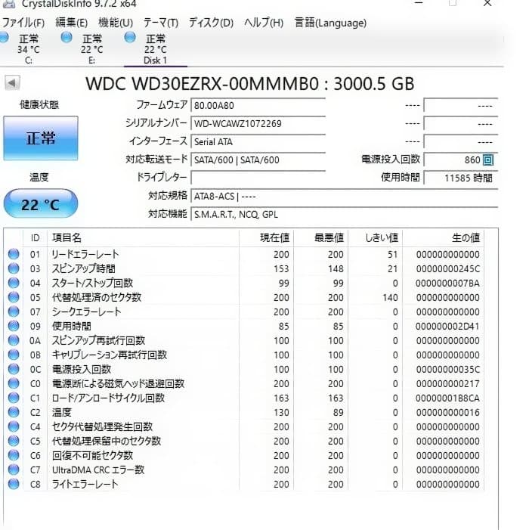Screen dimensions: 529x530
Task: Click status orb for C2 温度 row
Action: 14,412
